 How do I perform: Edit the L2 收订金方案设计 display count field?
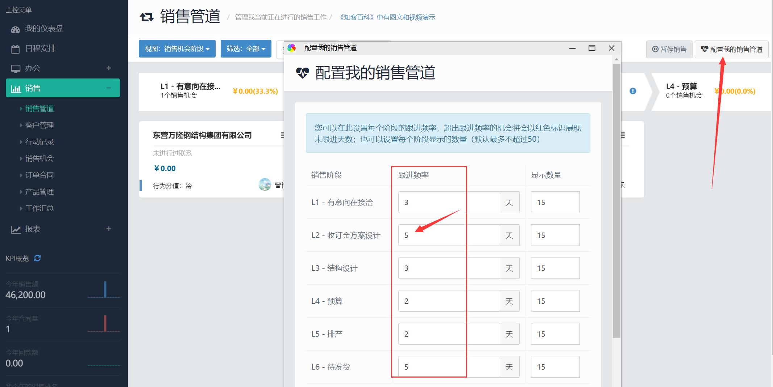point(555,235)
